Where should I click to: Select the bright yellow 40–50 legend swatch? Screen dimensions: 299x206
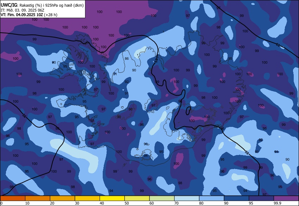[112, 198]
